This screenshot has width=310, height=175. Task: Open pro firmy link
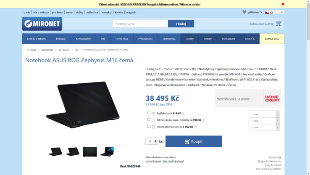click(57, 12)
